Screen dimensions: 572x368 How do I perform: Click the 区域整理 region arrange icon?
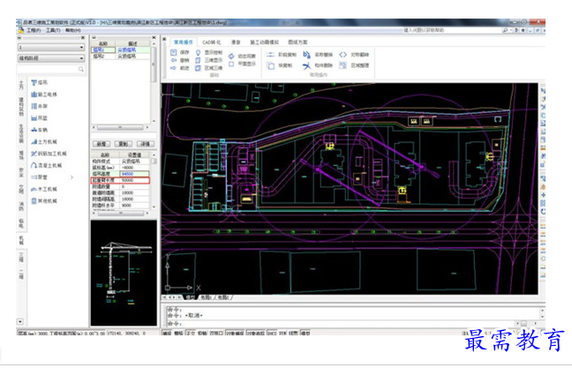pos(342,65)
